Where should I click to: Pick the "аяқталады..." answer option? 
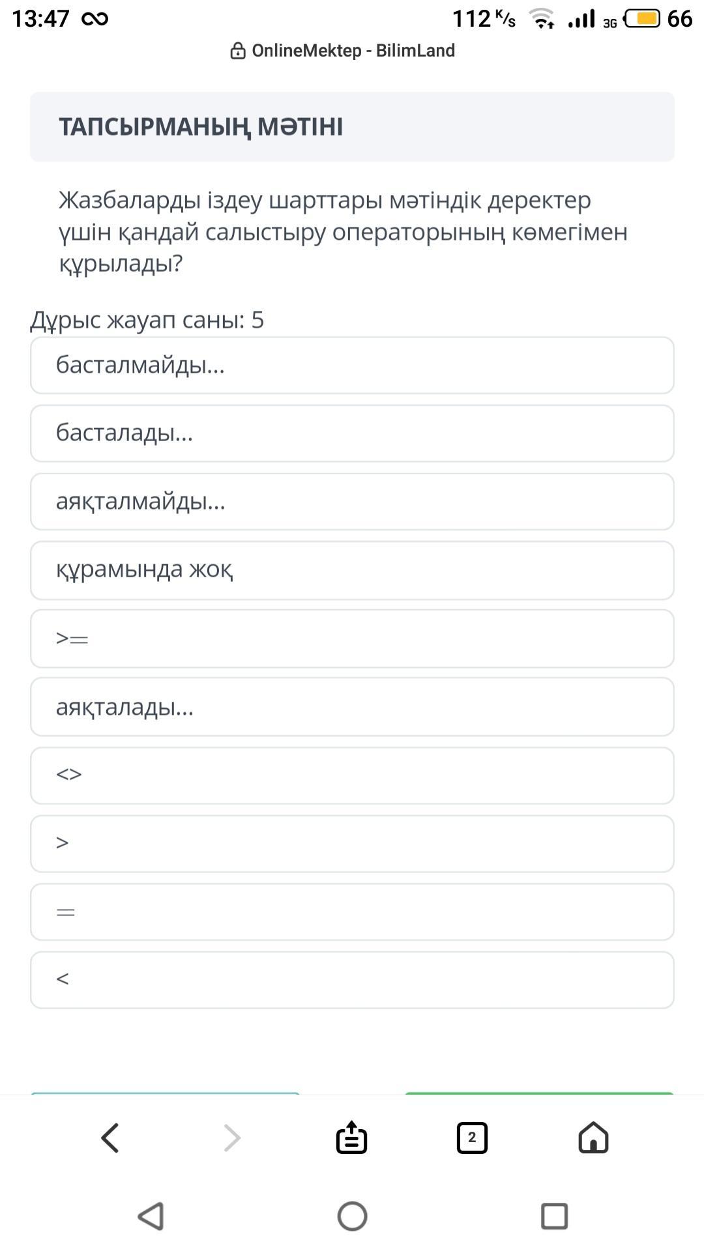pyautogui.click(x=352, y=707)
